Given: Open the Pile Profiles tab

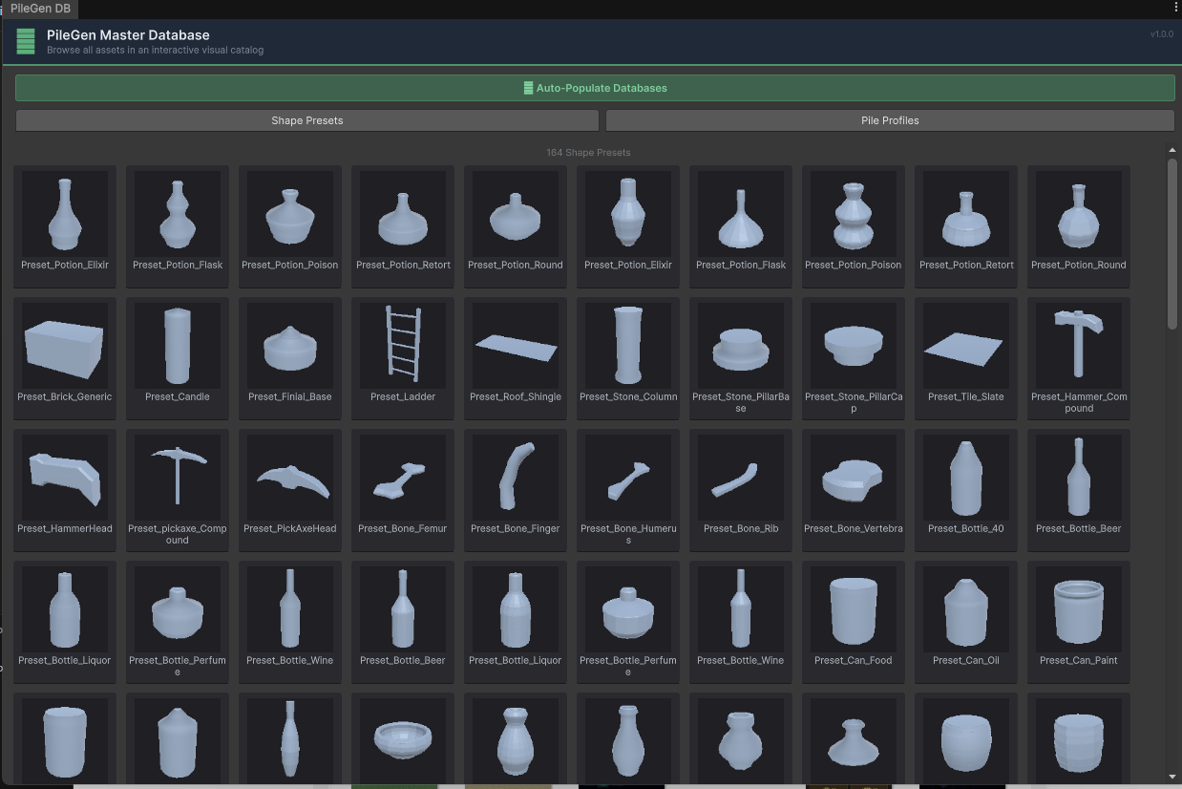Looking at the screenshot, I should (x=889, y=120).
